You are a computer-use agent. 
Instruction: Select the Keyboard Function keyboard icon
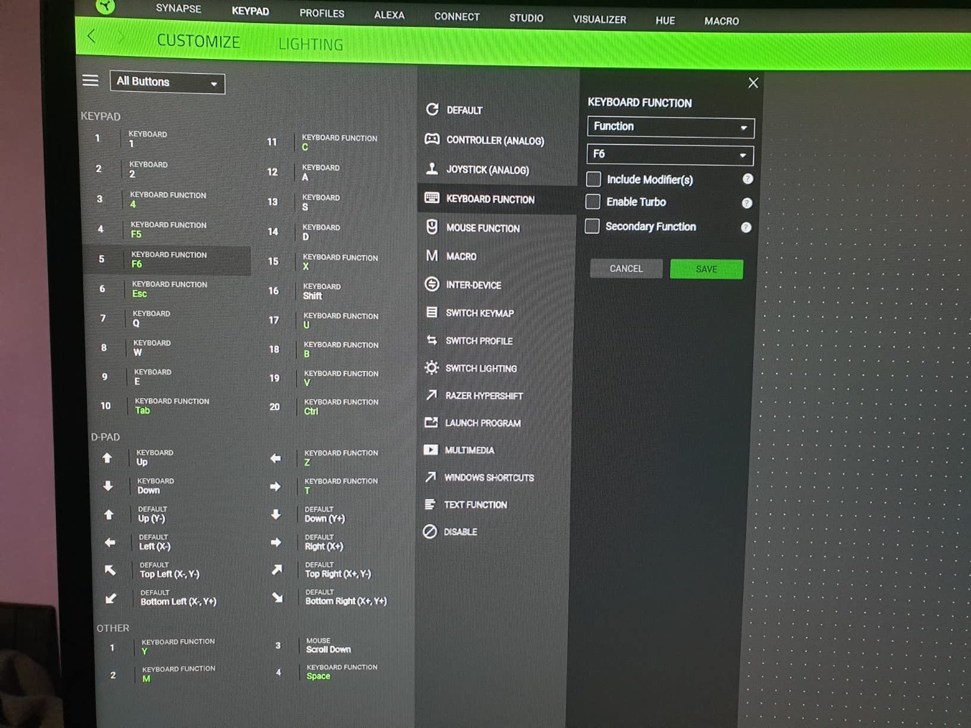[x=432, y=198]
